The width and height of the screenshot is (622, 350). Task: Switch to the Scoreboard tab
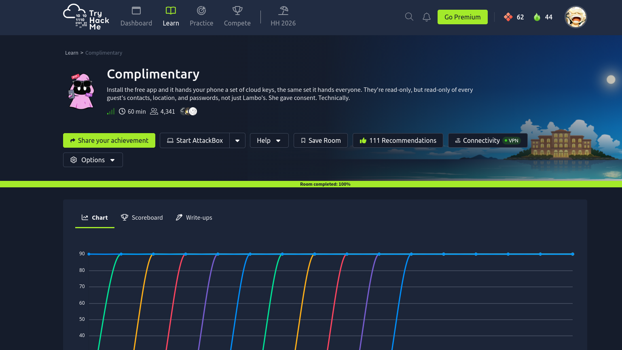point(142,218)
